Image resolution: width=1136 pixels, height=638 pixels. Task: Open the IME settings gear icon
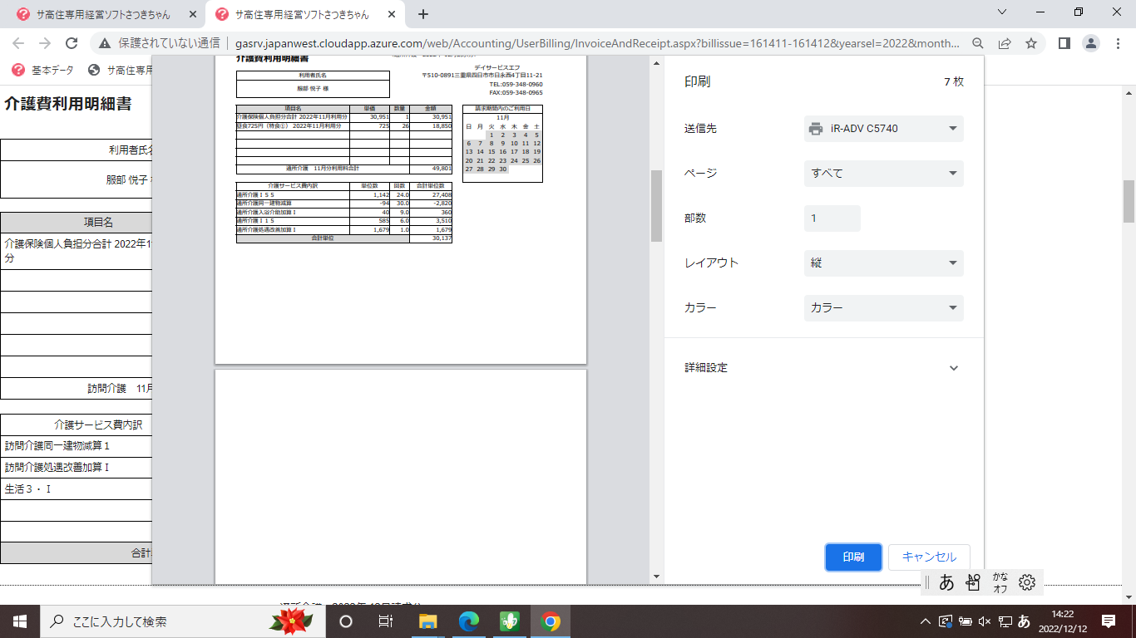[x=1027, y=582]
